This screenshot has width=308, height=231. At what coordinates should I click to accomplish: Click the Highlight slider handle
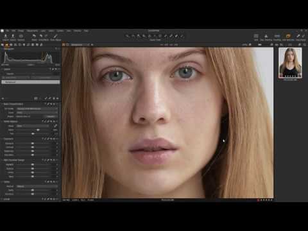pos(33,165)
